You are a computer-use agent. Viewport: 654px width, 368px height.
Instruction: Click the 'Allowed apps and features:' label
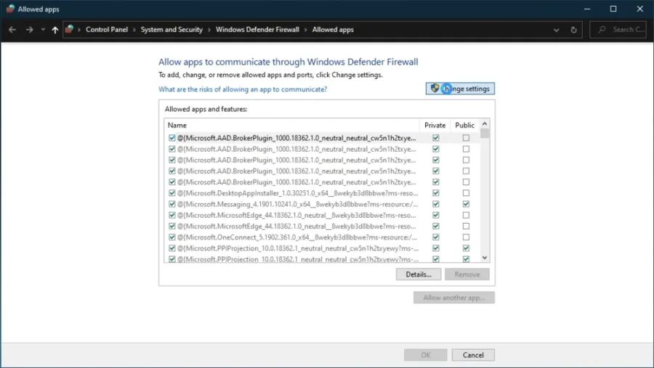[x=206, y=109]
